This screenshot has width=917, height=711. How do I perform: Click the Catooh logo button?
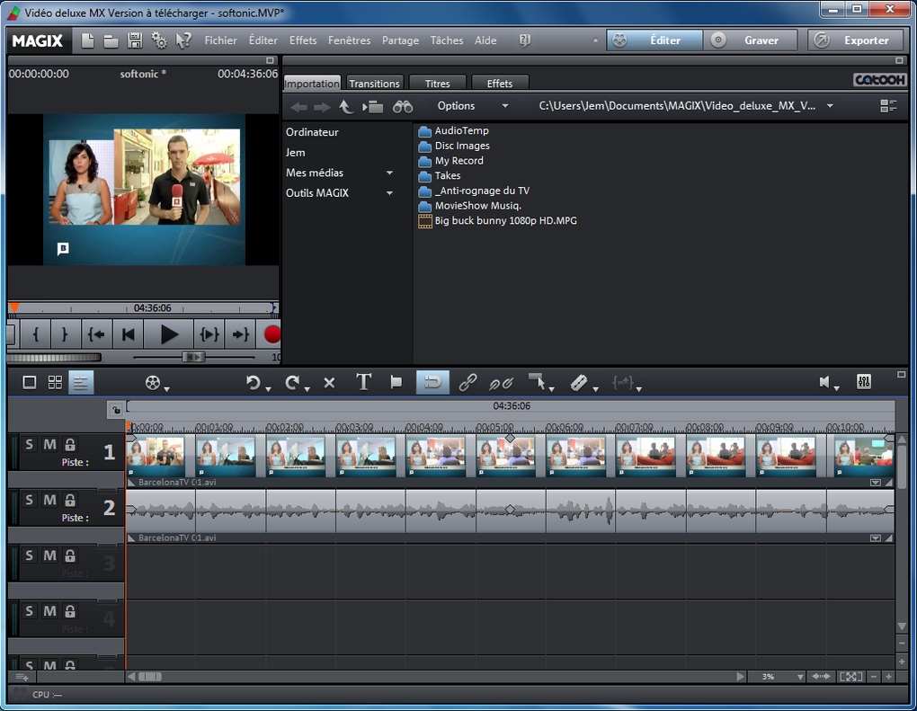pos(879,80)
